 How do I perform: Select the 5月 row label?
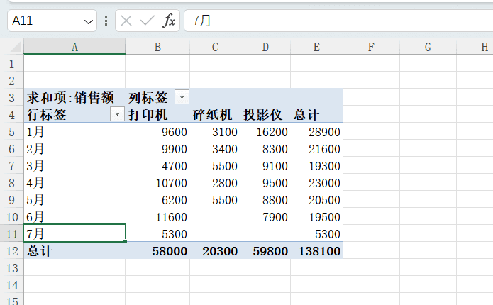click(x=74, y=199)
